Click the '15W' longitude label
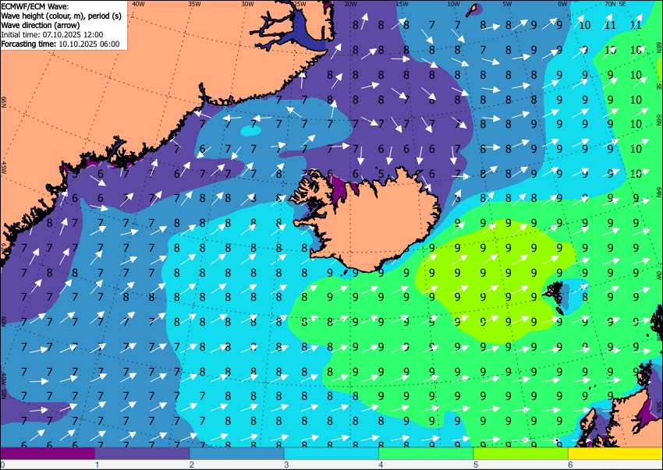This screenshot has width=663, height=470. (402, 4)
